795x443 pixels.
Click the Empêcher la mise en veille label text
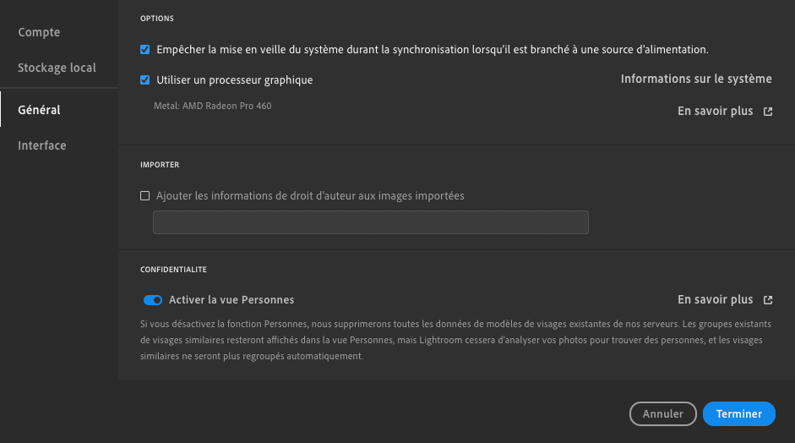433,50
